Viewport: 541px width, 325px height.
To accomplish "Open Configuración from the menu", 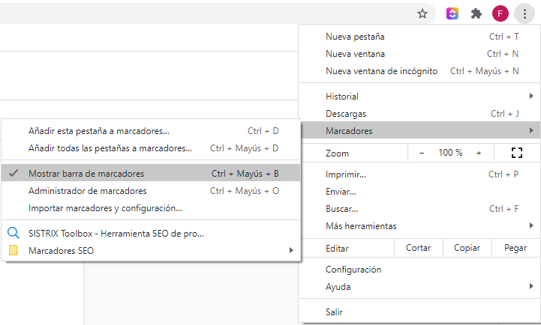I will click(419, 270).
